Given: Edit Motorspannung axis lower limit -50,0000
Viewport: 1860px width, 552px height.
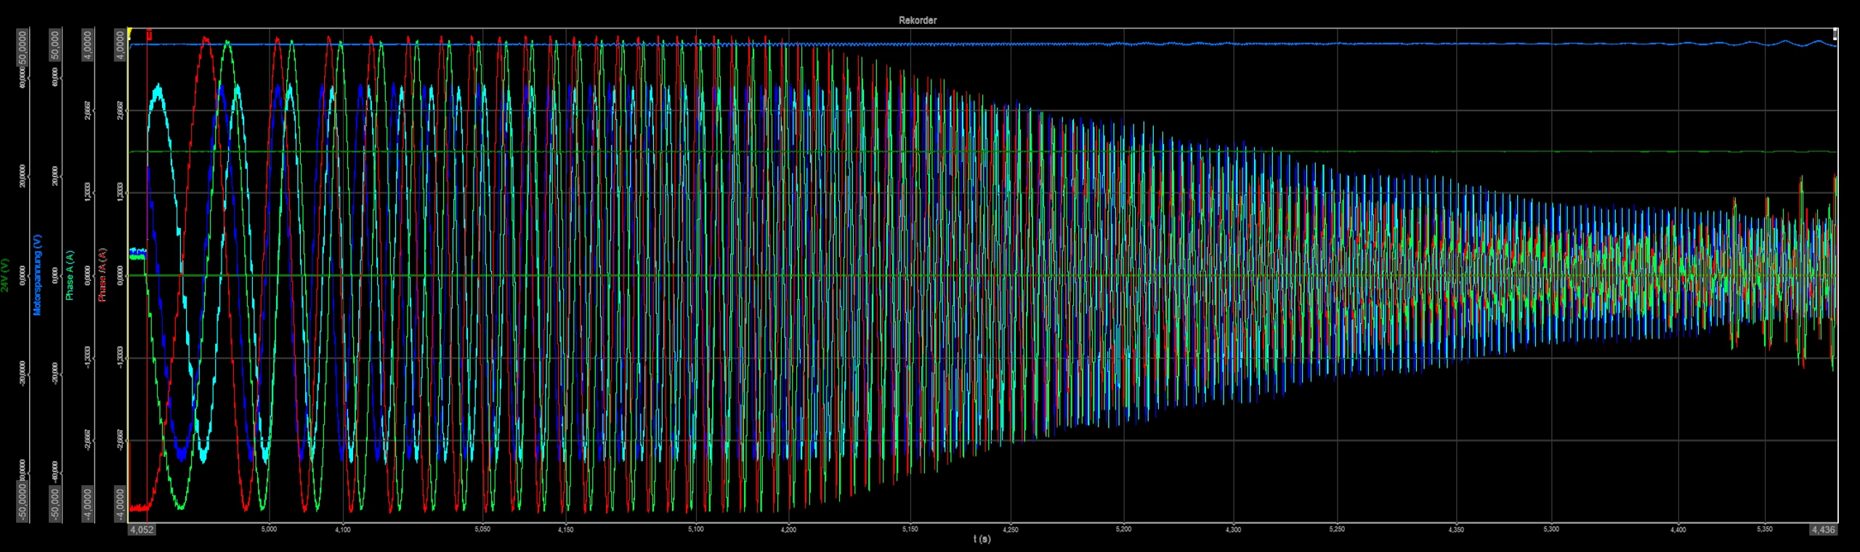Looking at the screenshot, I should (x=56, y=503).
